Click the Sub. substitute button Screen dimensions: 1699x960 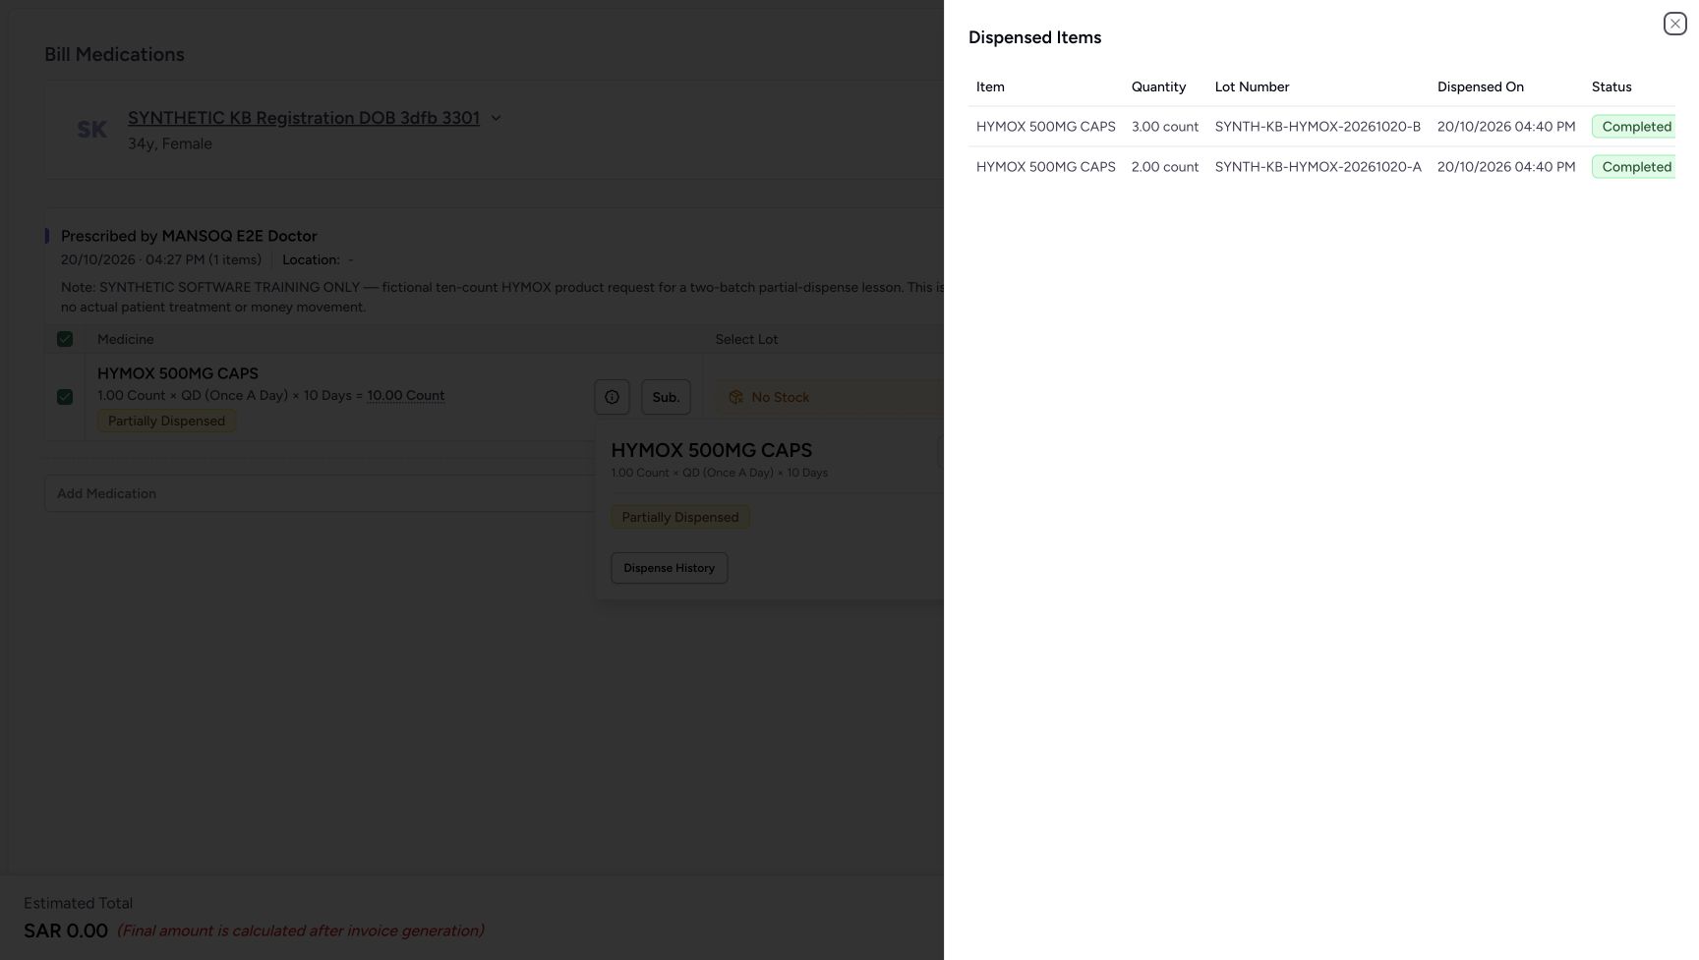tap(666, 397)
